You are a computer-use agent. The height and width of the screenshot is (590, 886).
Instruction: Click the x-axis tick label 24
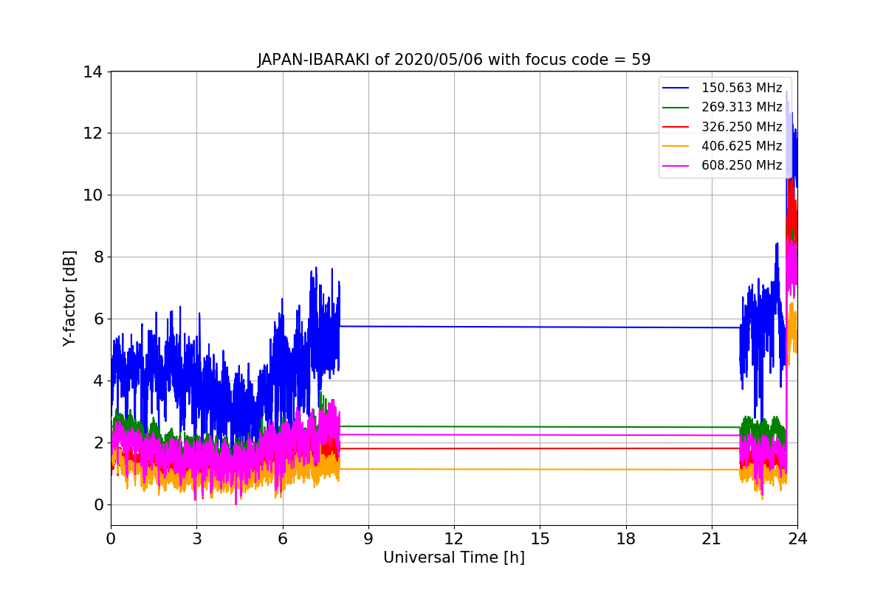(x=797, y=539)
